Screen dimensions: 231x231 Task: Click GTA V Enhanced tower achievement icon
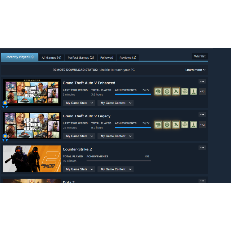[x=193, y=91]
